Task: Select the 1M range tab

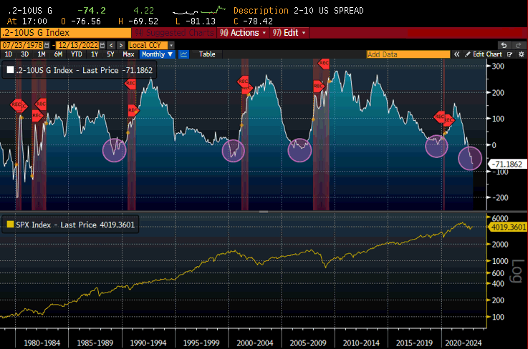Action: 42,54
